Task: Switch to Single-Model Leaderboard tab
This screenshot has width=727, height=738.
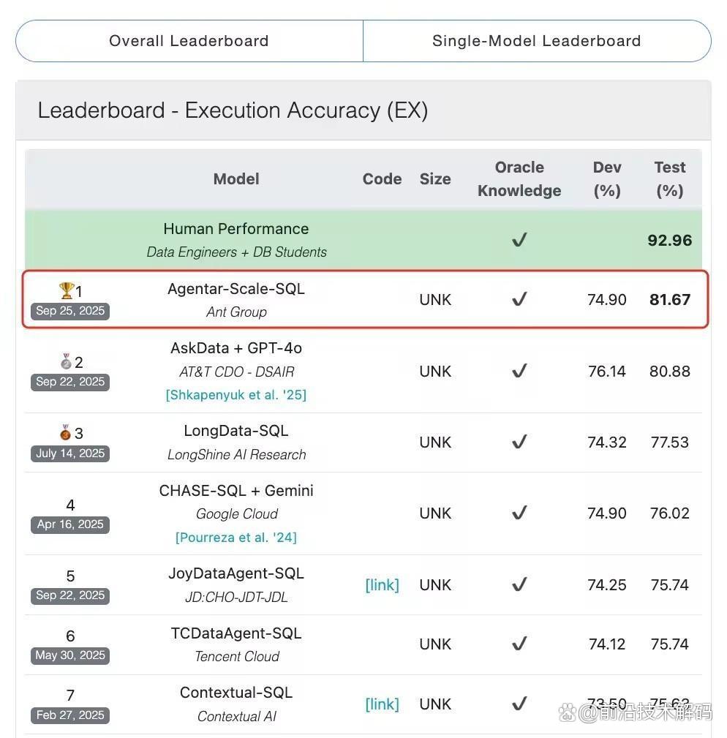Action: 536,41
